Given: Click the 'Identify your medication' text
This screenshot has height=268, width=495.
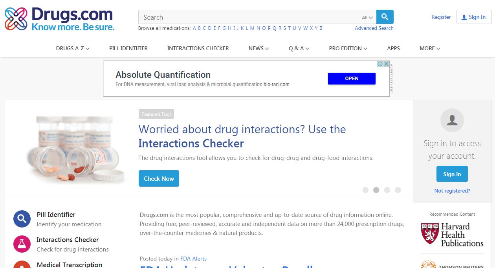Looking at the screenshot, I should 69,224.
